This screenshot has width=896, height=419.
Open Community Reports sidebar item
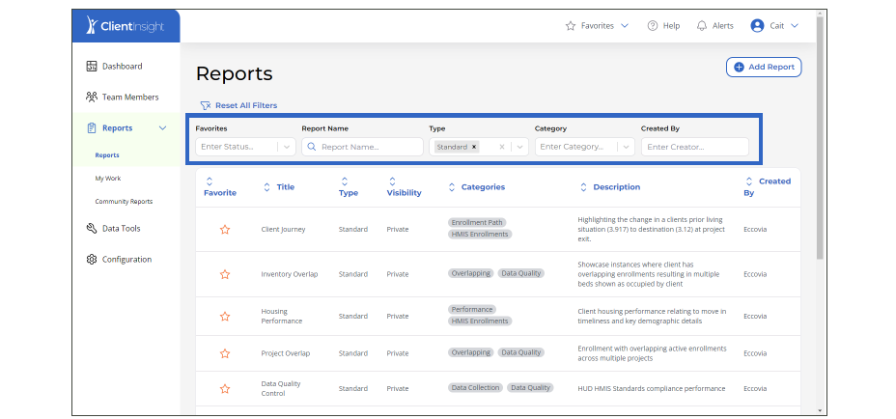click(124, 202)
